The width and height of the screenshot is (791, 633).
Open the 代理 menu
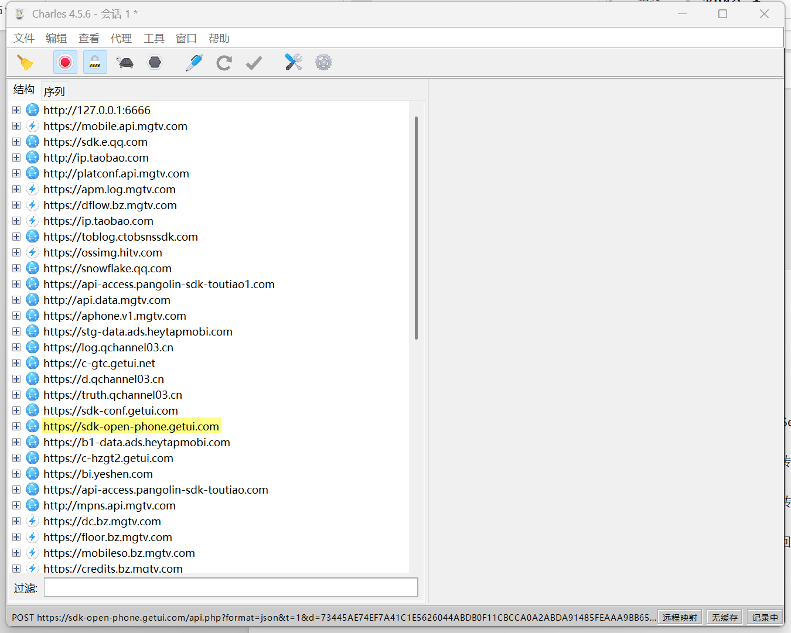pos(121,38)
